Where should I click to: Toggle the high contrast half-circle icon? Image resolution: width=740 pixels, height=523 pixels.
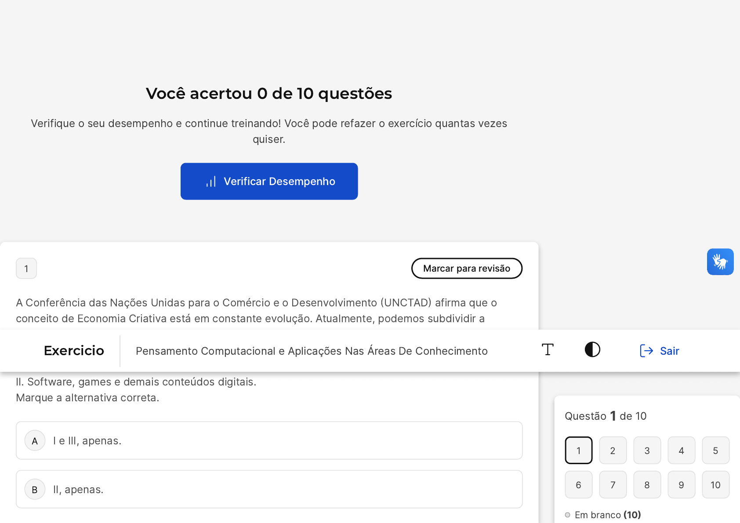tap(592, 350)
